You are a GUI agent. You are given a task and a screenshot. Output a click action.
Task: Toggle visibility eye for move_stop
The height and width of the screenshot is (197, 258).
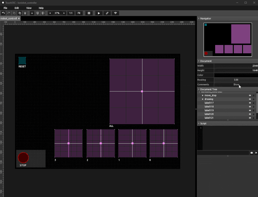(x=250, y=96)
